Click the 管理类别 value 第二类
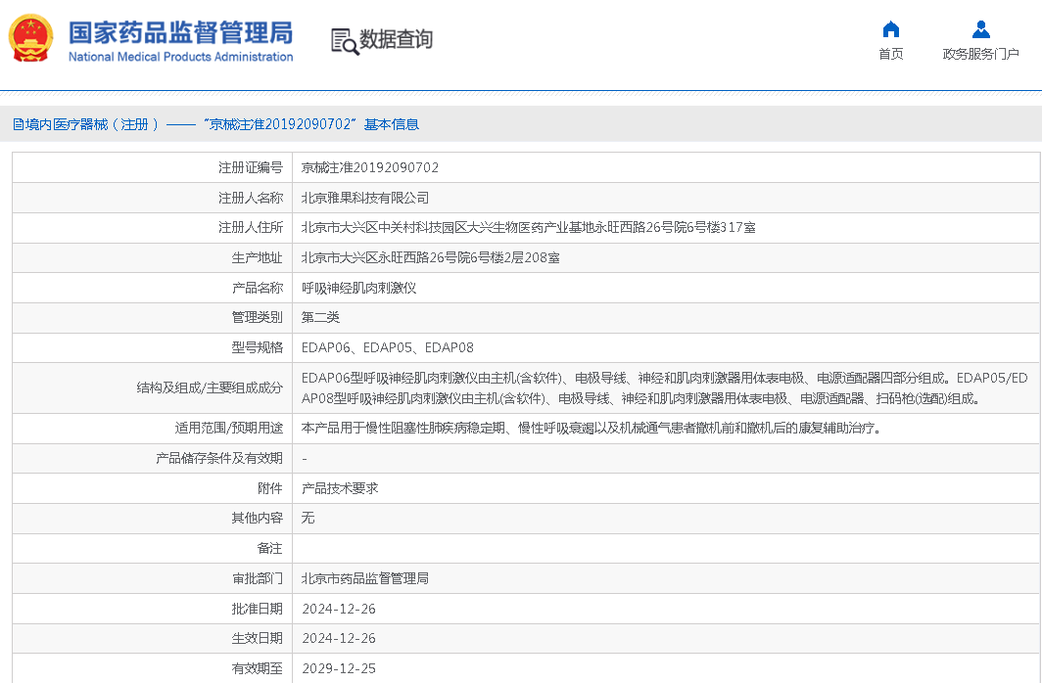The width and height of the screenshot is (1042, 683). [x=320, y=317]
